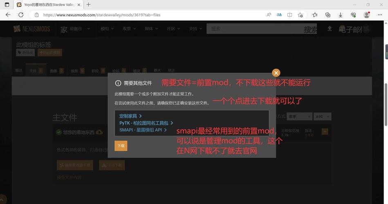Viewport: 388px width, 204px height.
Task: Open Browser essentials heart icon
Action: [x=353, y=15]
